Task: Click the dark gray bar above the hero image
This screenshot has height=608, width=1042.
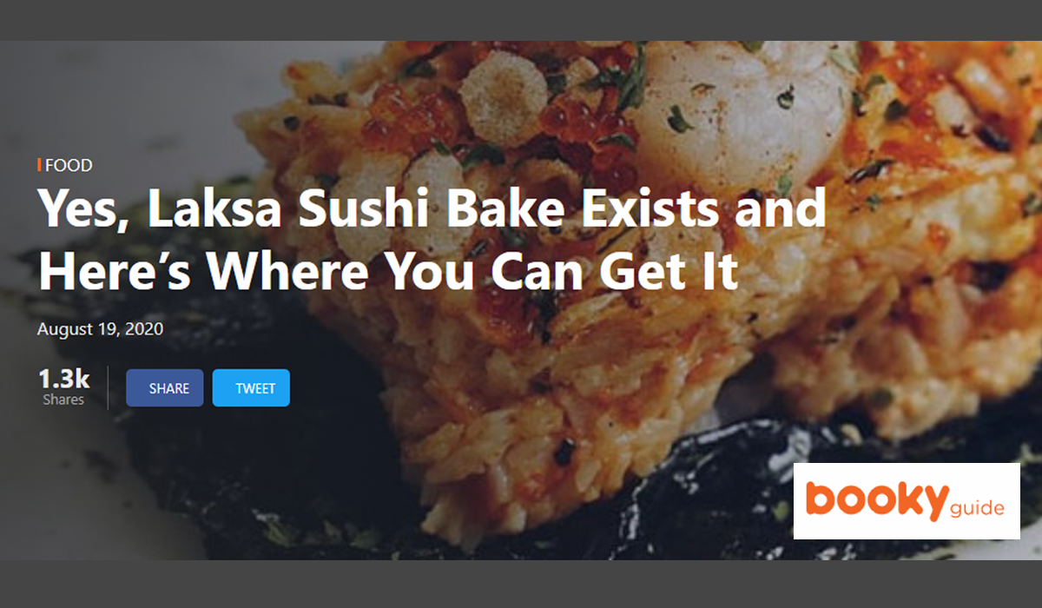Action: (521, 20)
